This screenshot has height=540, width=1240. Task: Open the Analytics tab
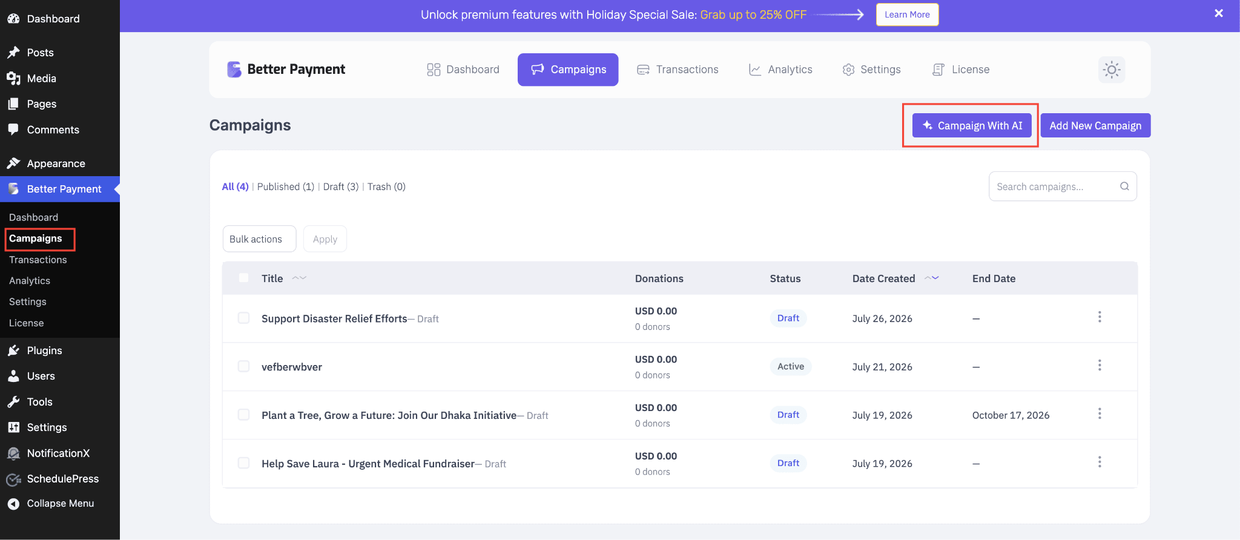[x=780, y=70]
